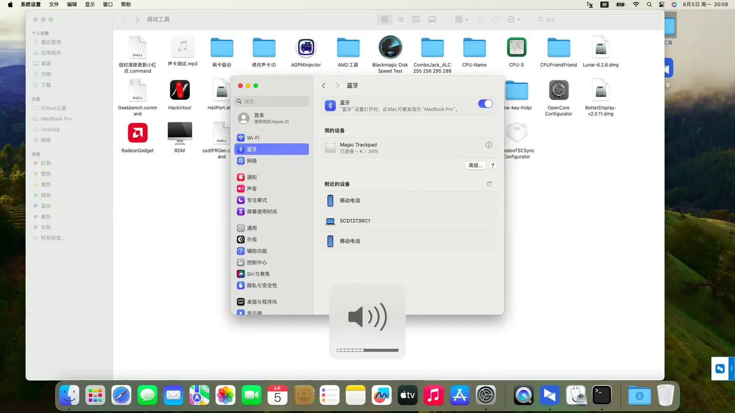Open Control Center (控制中心) settings
This screenshot has width=735, height=413.
(x=257, y=263)
